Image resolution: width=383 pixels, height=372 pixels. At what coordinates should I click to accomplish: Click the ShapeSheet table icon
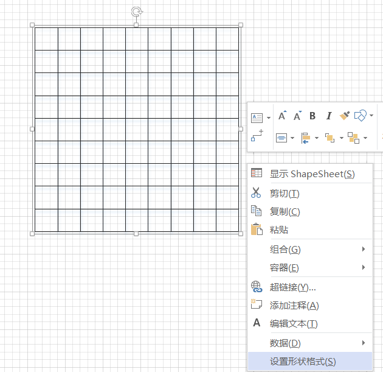257,173
